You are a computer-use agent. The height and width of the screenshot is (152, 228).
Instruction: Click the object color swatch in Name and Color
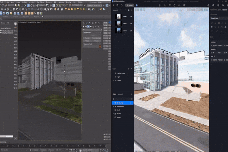coord(100,46)
